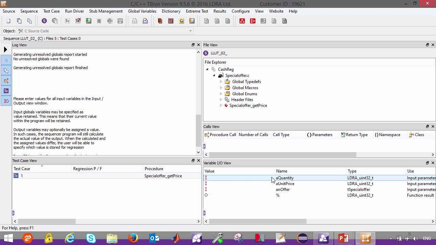Click the Tc test case toolbar icon

(x=67, y=21)
